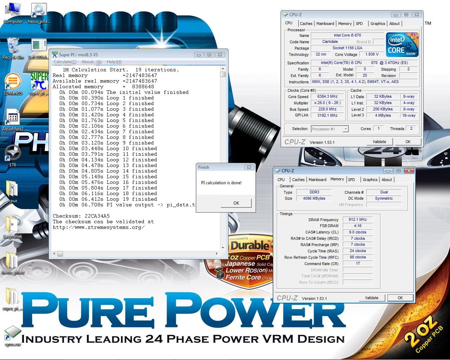Switch to Mainboard tab in lower CPU-Z
The image size is (450, 360).
(x=317, y=180)
